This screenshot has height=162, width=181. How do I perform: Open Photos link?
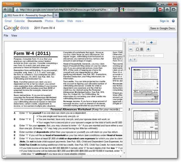[49, 21]
